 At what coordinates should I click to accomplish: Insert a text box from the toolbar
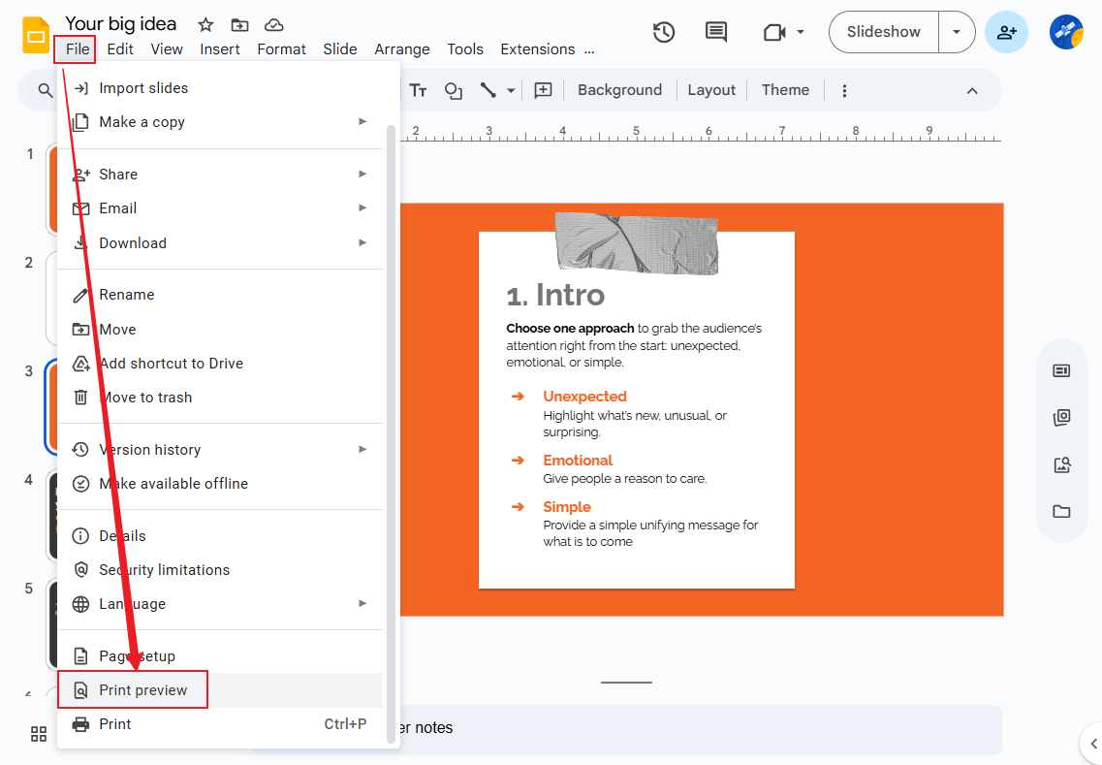418,90
